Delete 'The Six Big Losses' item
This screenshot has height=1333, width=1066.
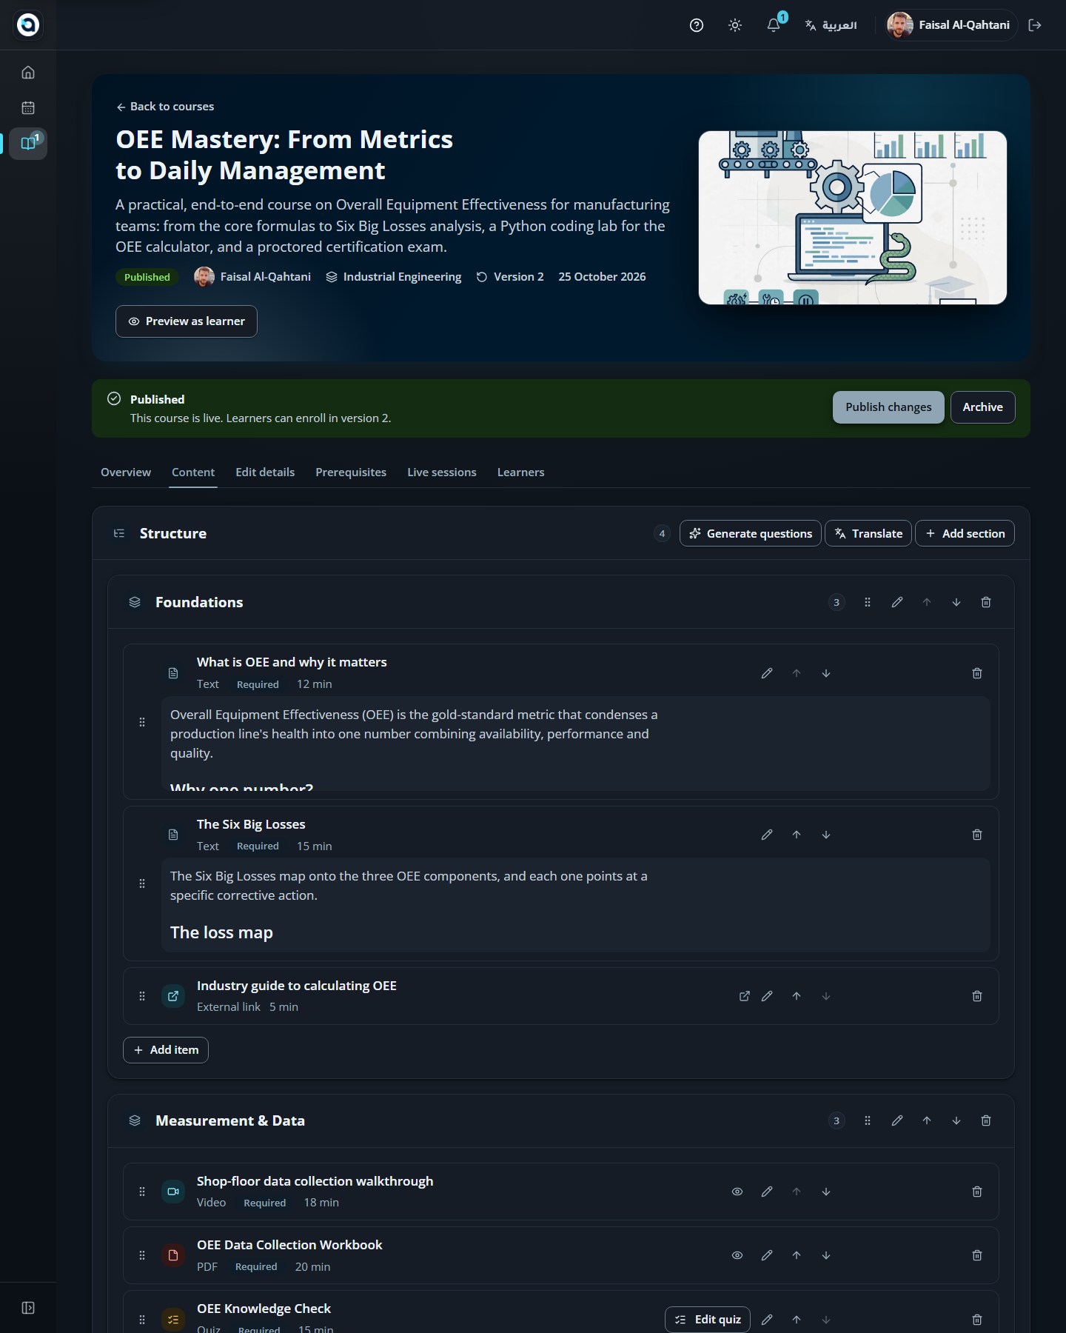point(977,835)
